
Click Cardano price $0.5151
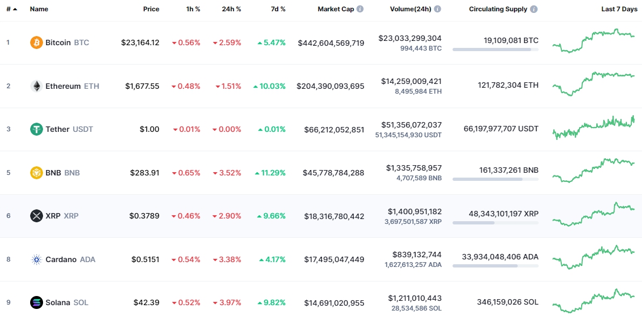pos(145,259)
